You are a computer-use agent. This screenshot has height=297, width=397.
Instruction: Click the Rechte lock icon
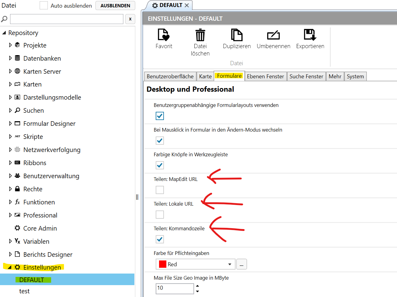coord(18,189)
